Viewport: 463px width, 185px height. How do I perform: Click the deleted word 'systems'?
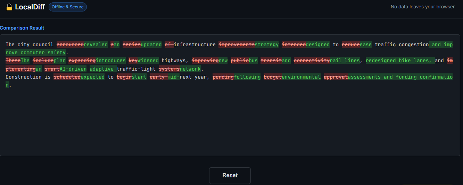pos(169,69)
